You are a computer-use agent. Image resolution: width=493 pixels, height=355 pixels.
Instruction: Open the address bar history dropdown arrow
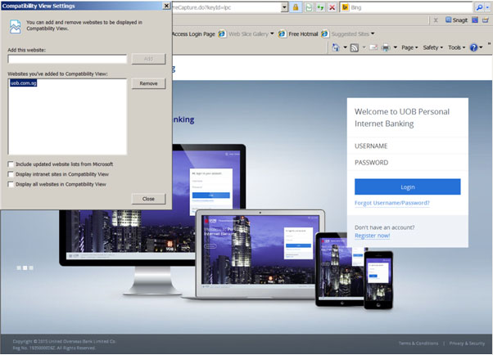click(x=284, y=7)
